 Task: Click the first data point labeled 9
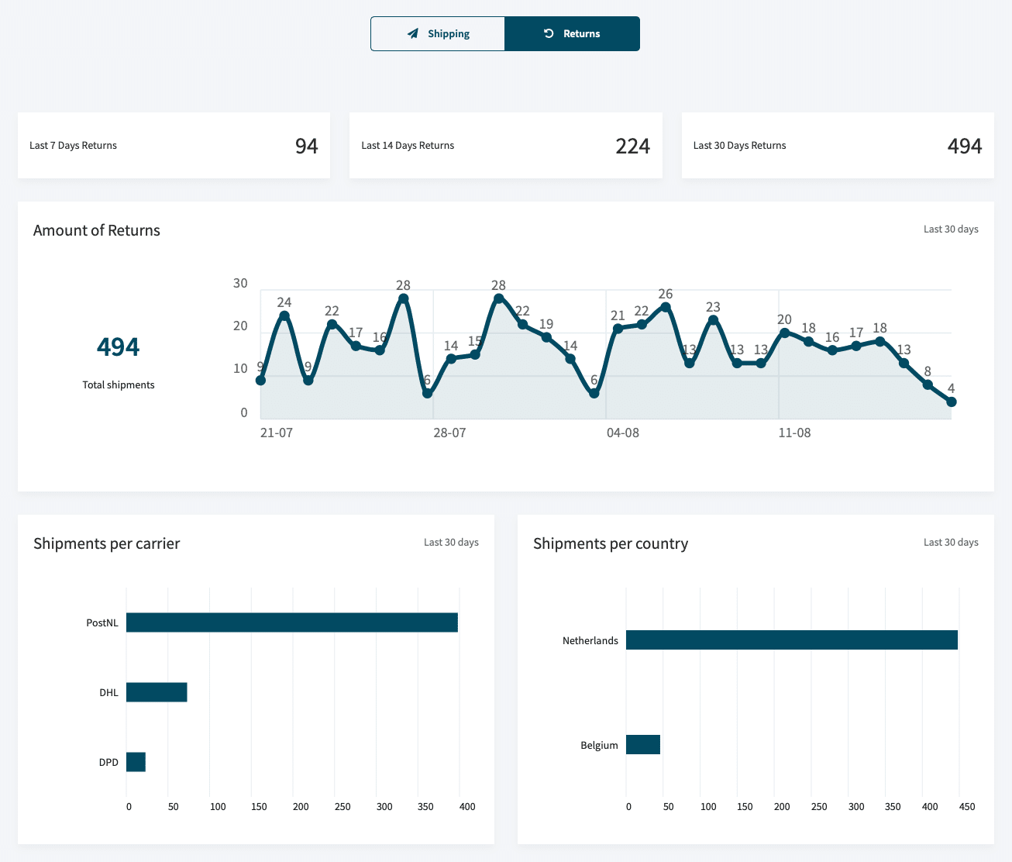click(260, 380)
